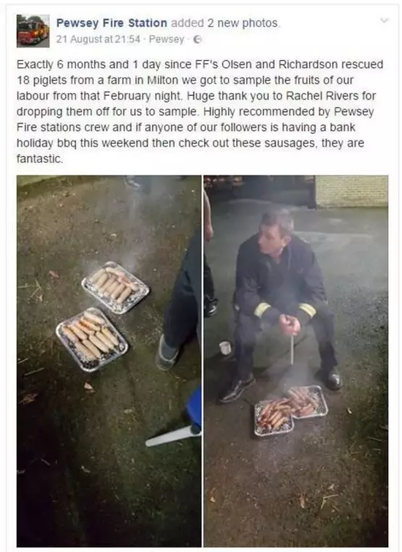Open the Pewsey location tag link
402x552 pixels.
click(166, 39)
